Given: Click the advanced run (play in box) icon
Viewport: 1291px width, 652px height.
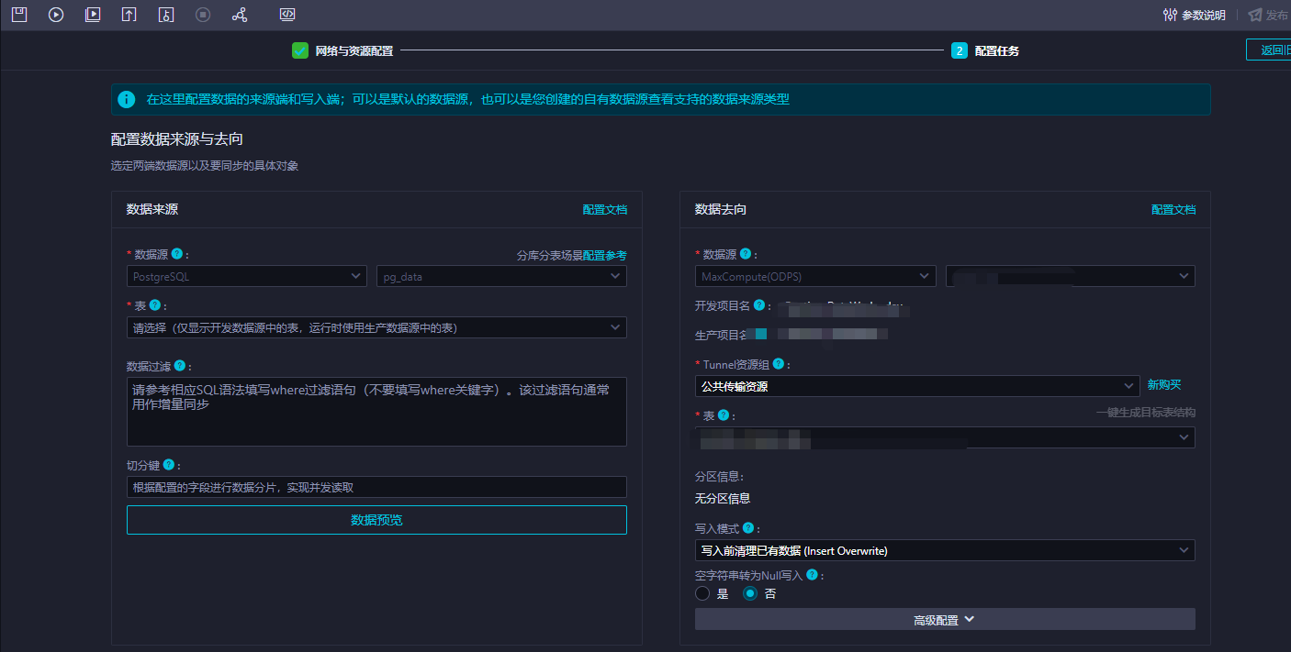Looking at the screenshot, I should point(93,15).
